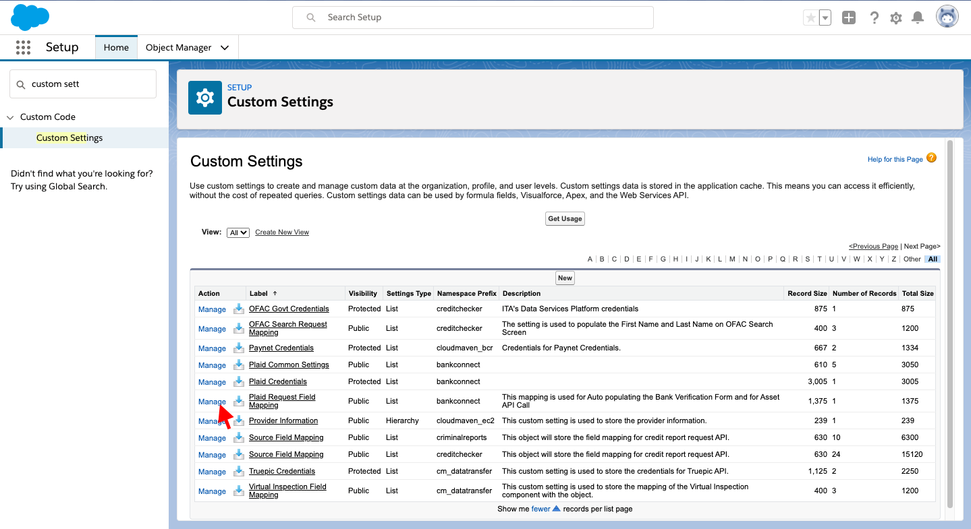The width and height of the screenshot is (971, 529).
Task: Download icon for creditchecker Source Field Mapping row
Action: [238, 455]
